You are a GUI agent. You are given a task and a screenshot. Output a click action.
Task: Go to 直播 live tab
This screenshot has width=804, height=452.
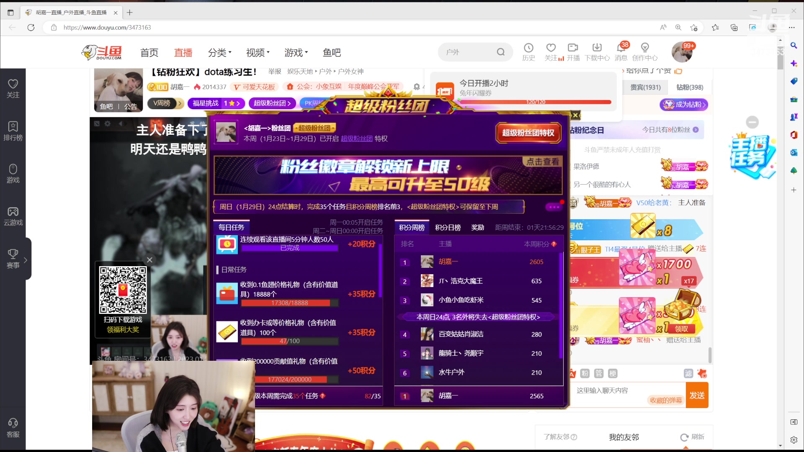[183, 53]
